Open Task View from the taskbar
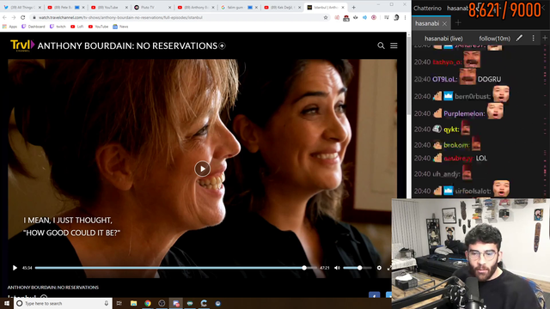Screen dimensions: 550x309 click(119, 303)
